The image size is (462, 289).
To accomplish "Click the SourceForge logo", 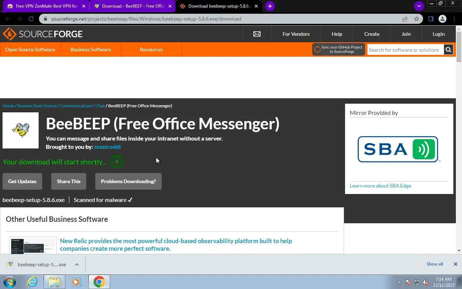I will (43, 34).
